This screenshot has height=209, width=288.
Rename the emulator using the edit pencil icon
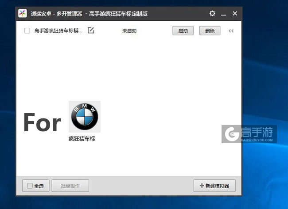tap(91, 30)
